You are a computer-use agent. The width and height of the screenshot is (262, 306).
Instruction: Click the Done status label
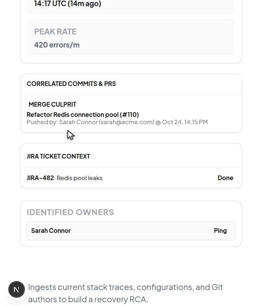click(225, 178)
